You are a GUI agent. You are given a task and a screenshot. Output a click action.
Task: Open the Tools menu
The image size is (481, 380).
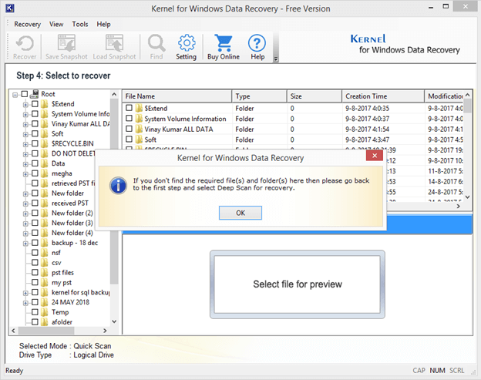tap(80, 24)
